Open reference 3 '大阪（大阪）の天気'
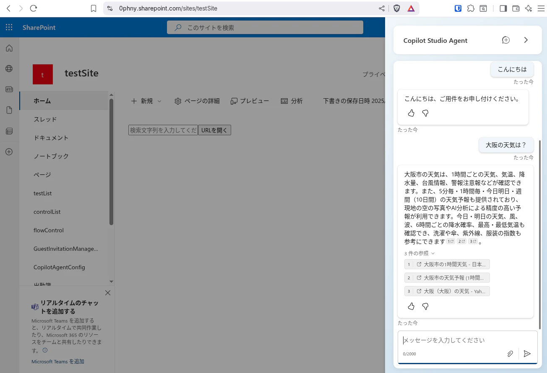The height and width of the screenshot is (373, 547). (x=447, y=291)
